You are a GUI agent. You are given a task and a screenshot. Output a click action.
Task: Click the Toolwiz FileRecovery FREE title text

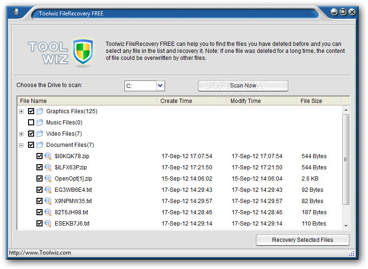[x=71, y=14]
